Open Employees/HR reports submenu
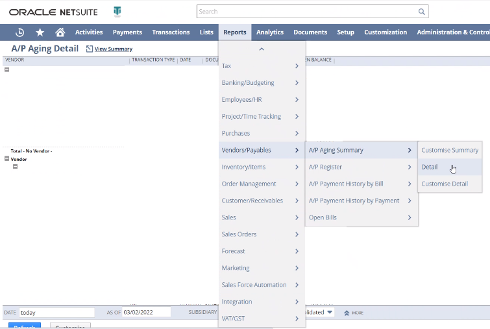 click(x=262, y=100)
